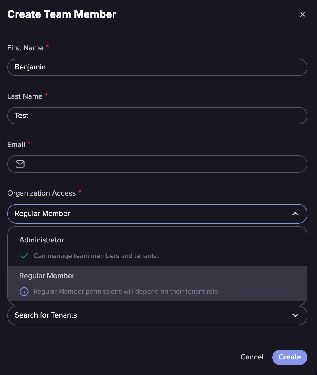Click the Email field label
Image resolution: width=317 pixels, height=375 pixels.
(16, 145)
